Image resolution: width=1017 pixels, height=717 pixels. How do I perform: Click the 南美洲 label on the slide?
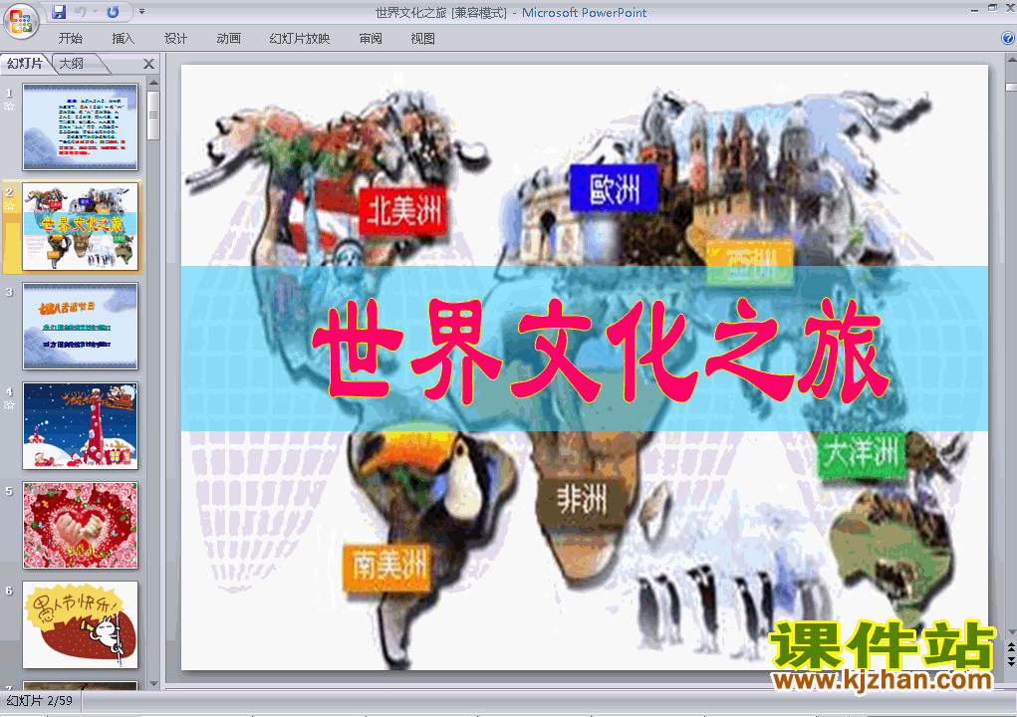(388, 566)
